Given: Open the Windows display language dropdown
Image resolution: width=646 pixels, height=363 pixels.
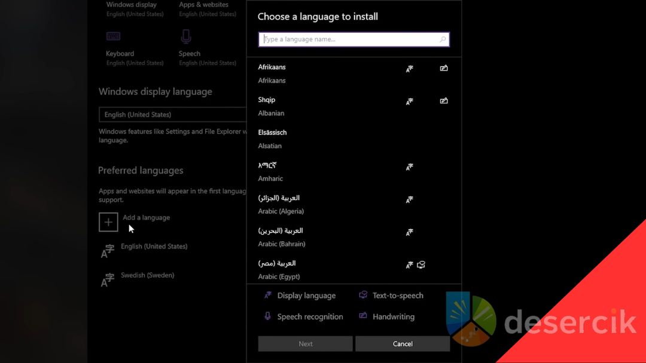Looking at the screenshot, I should tap(172, 115).
